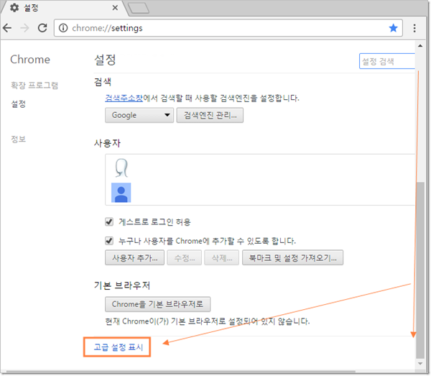431x376 pixels.
Task: Select 설정 in the sidebar
Action: (x=18, y=104)
